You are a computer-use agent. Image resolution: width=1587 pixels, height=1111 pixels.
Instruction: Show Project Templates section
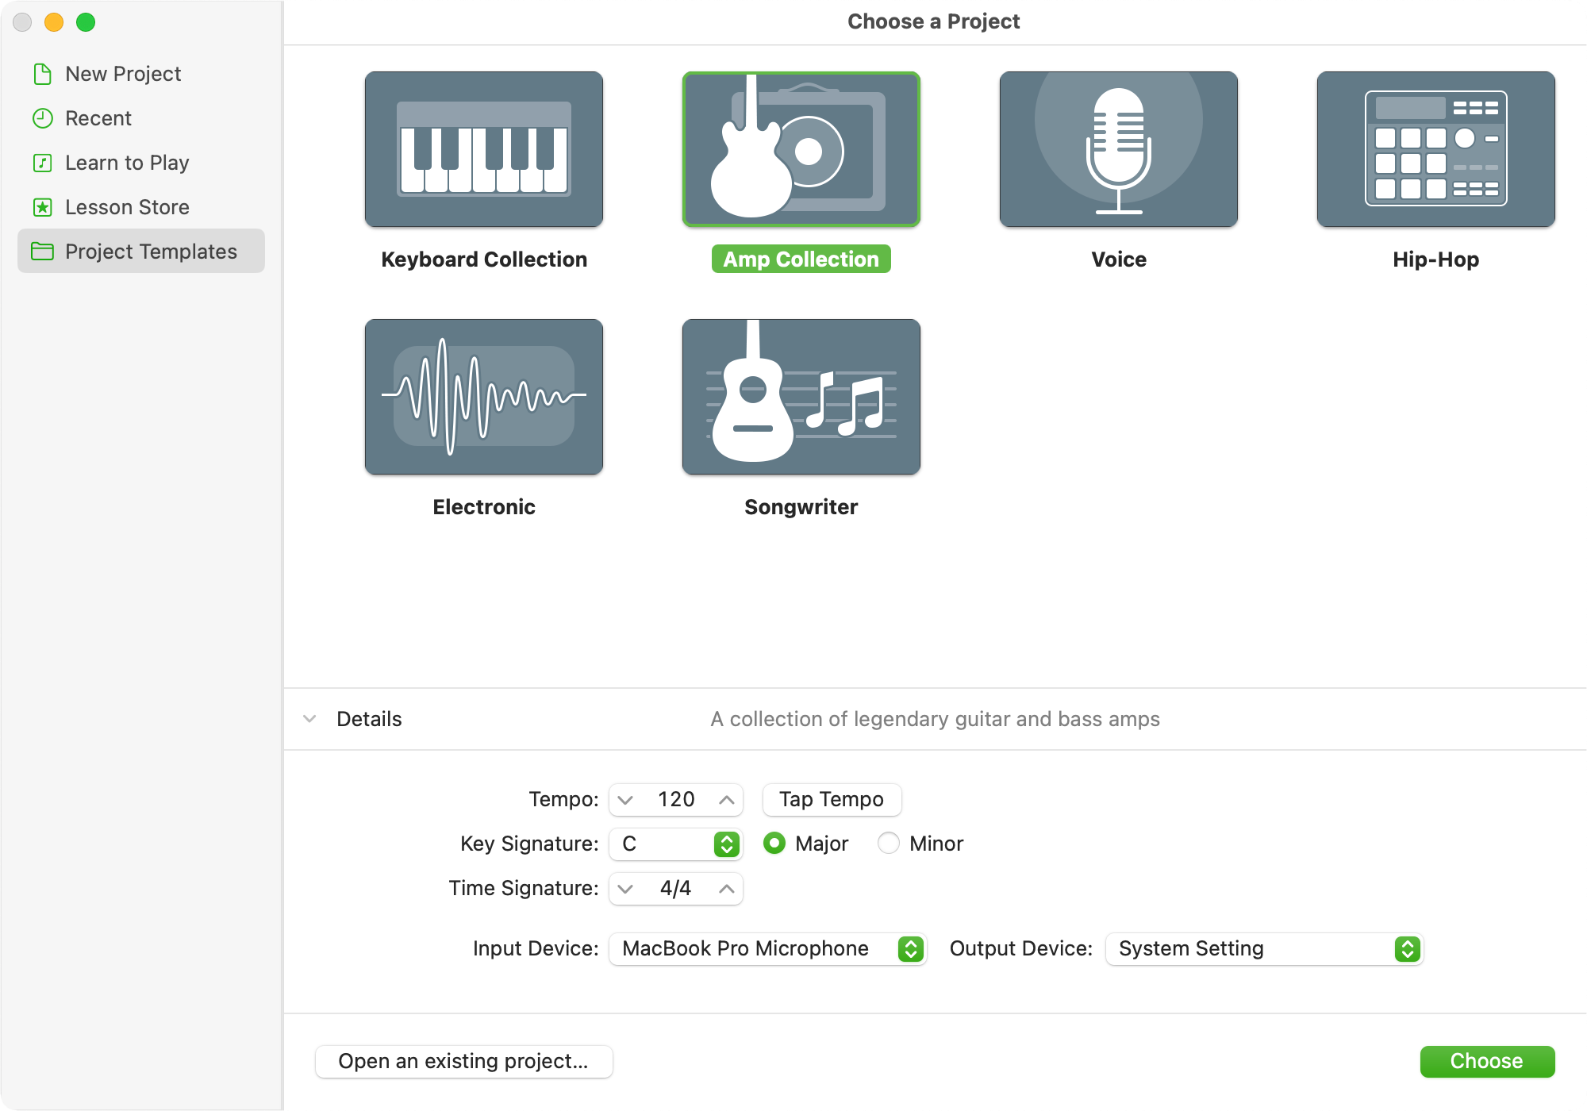click(x=141, y=252)
